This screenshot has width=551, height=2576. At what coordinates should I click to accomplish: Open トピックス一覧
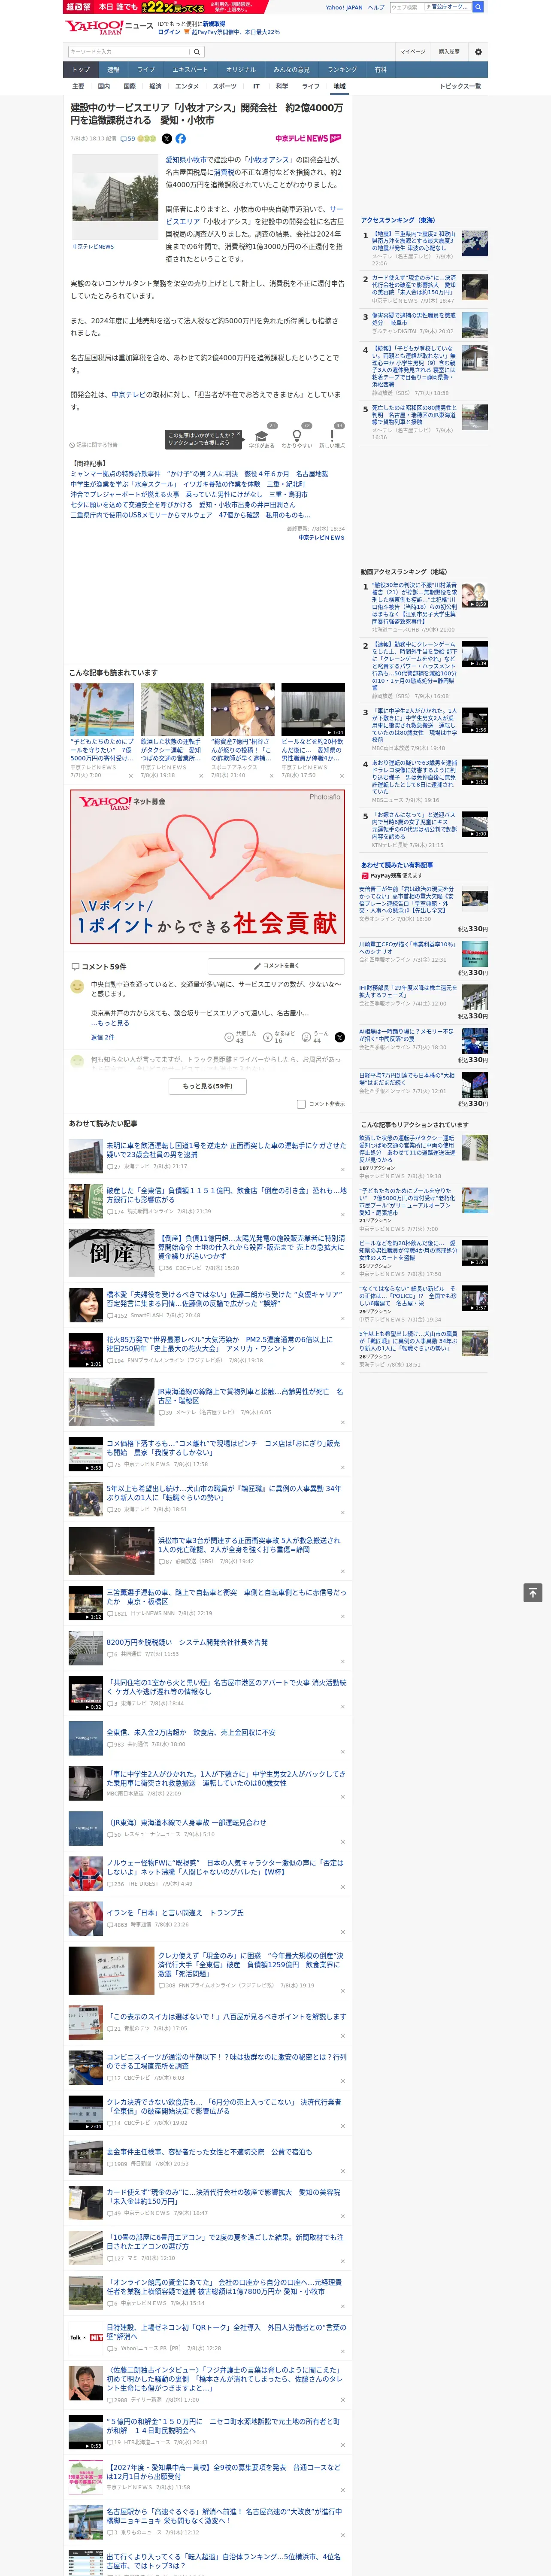tap(460, 86)
